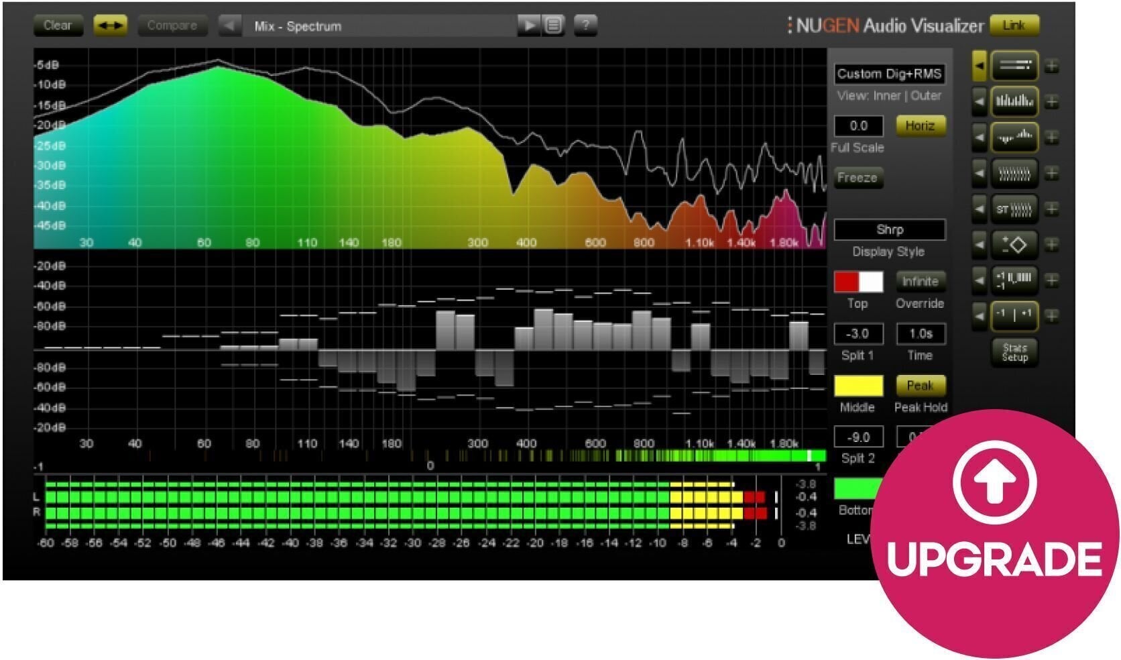Edit the Split 1 value field

coord(858,333)
